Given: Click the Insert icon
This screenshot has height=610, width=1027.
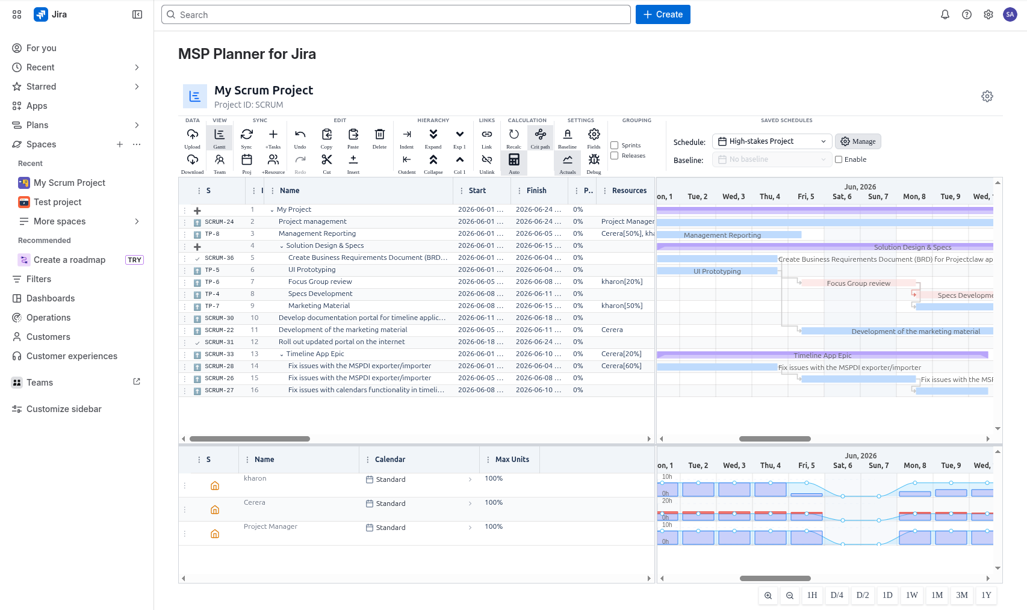Looking at the screenshot, I should click(x=353, y=163).
